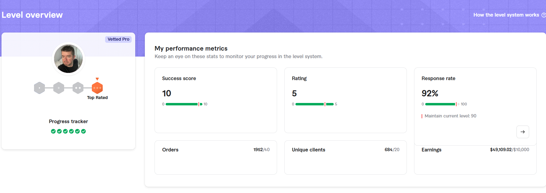
Task: Click the Maintain current level: 90 note
Action: coord(450,116)
